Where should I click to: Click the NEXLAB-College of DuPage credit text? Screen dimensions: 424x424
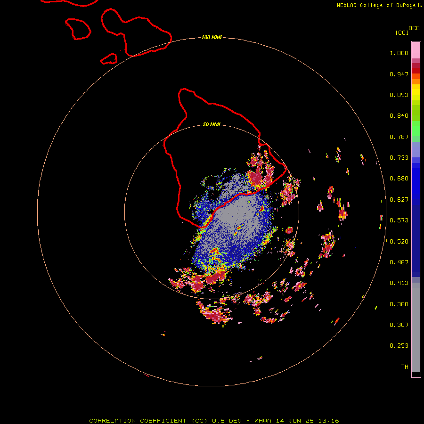[376, 5]
